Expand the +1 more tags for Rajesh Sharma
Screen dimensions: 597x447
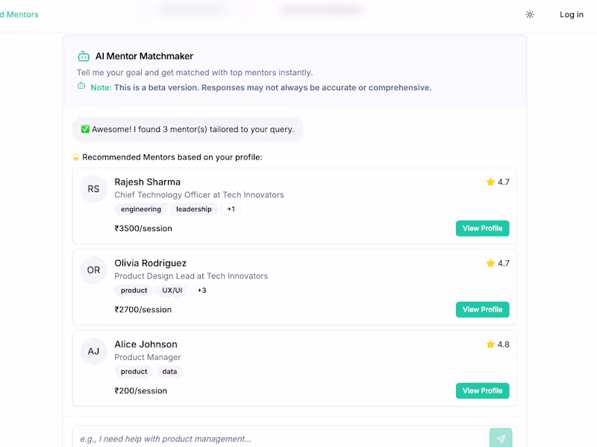click(231, 209)
